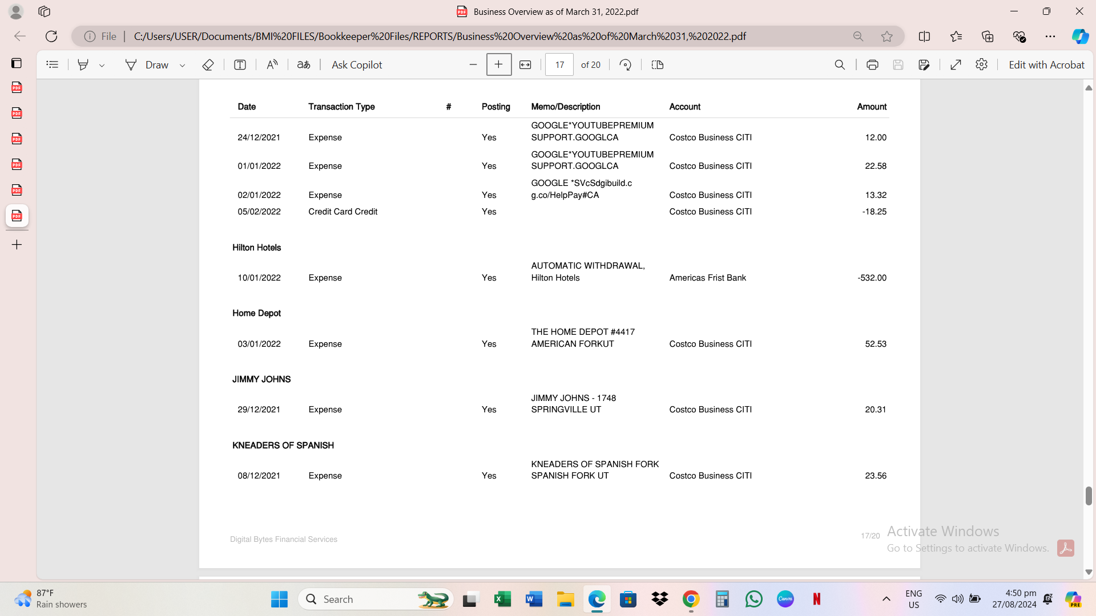Open Find in PDF search

(x=840, y=65)
